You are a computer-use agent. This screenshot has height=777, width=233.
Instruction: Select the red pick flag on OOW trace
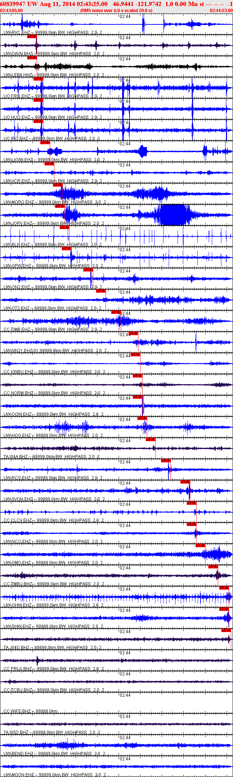tap(137, 397)
